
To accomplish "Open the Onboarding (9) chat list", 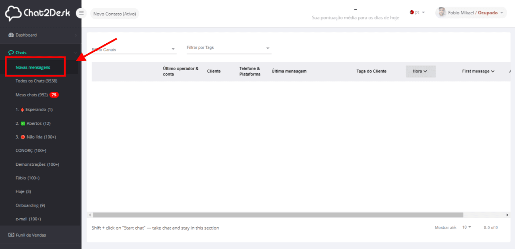I will [x=30, y=206].
